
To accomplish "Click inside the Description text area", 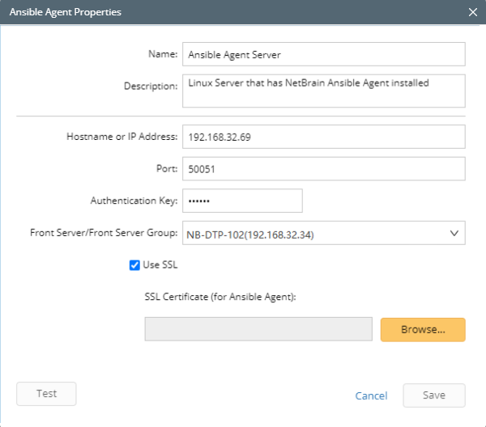I will pos(323,91).
